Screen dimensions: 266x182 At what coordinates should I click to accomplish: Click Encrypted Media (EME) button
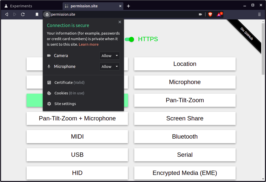[x=185, y=173]
